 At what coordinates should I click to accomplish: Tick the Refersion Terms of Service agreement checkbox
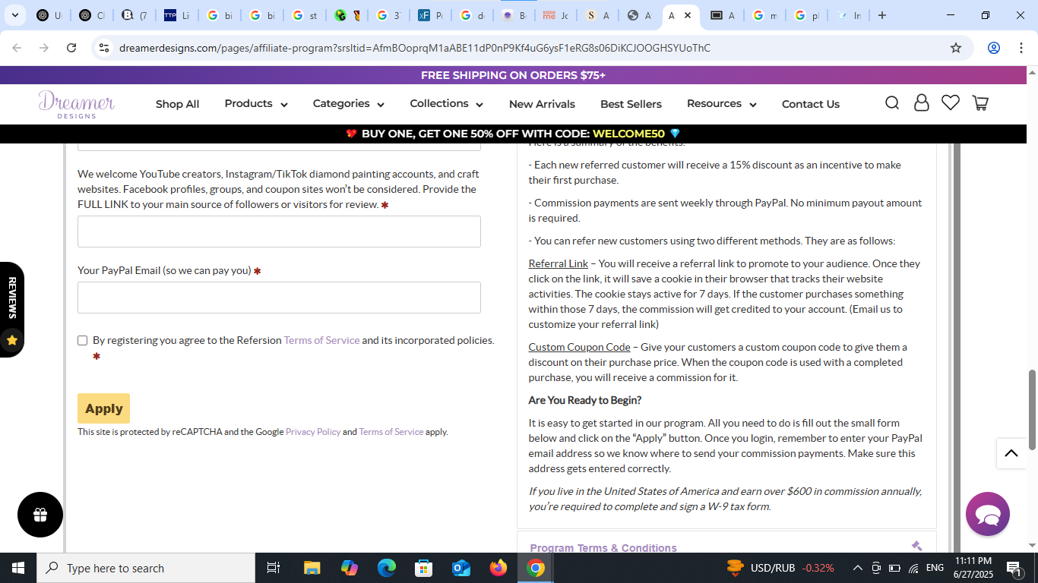(83, 341)
